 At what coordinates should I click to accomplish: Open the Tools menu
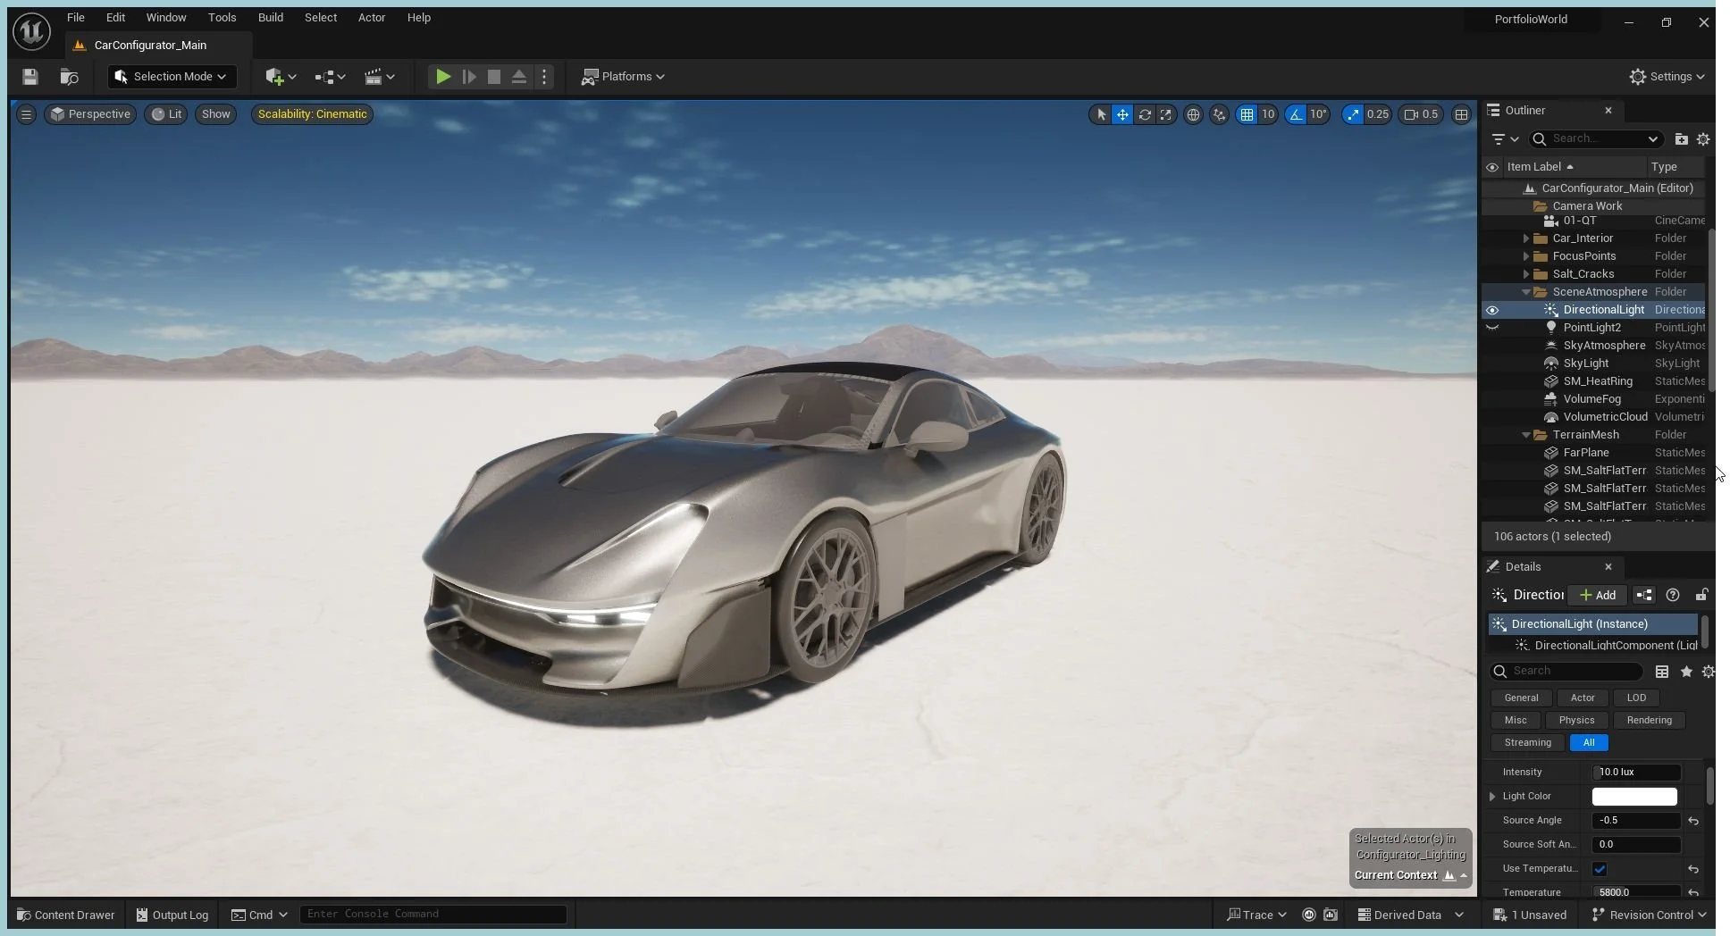pos(222,18)
